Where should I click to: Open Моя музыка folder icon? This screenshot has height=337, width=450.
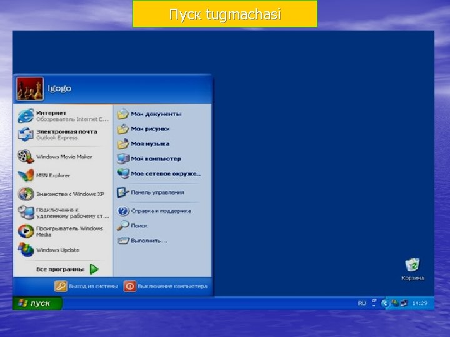click(123, 144)
